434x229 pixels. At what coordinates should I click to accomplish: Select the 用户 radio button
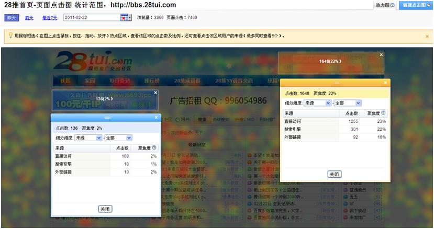pyautogui.click(x=177, y=120)
